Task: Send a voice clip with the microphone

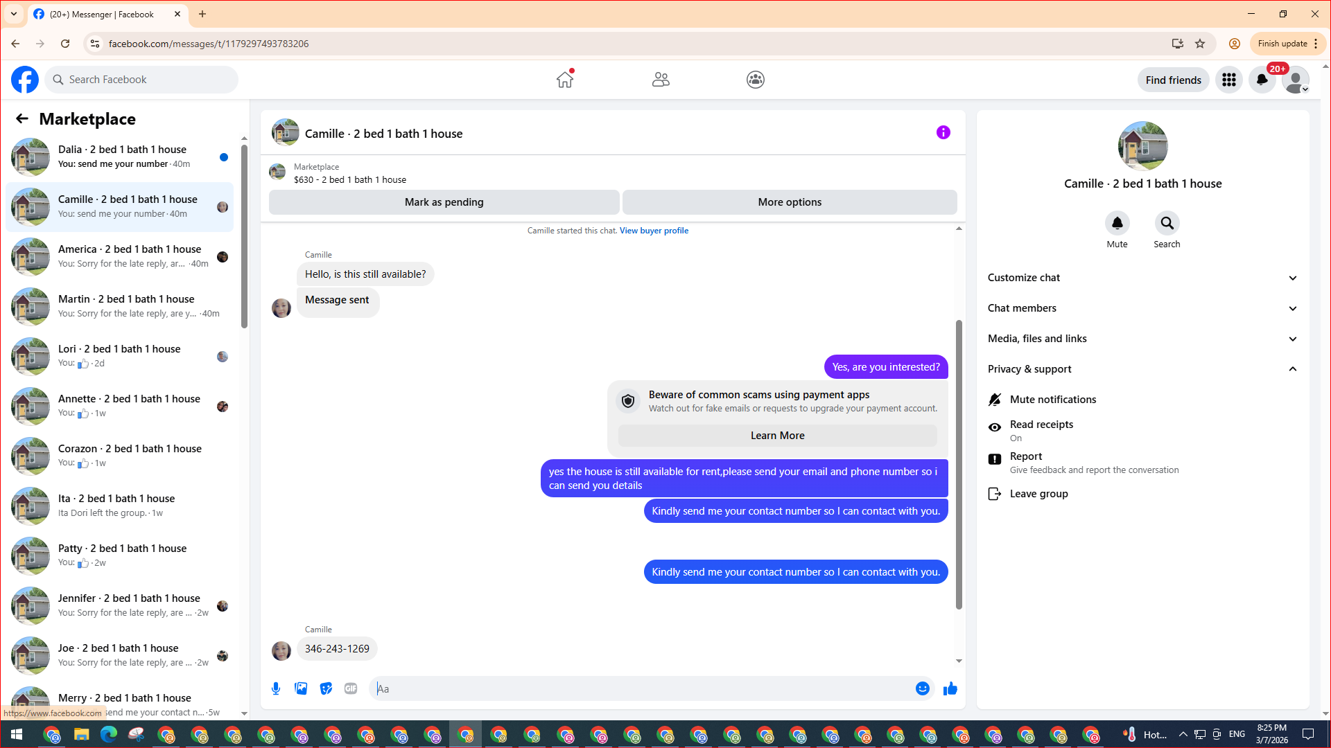Action: click(x=276, y=688)
